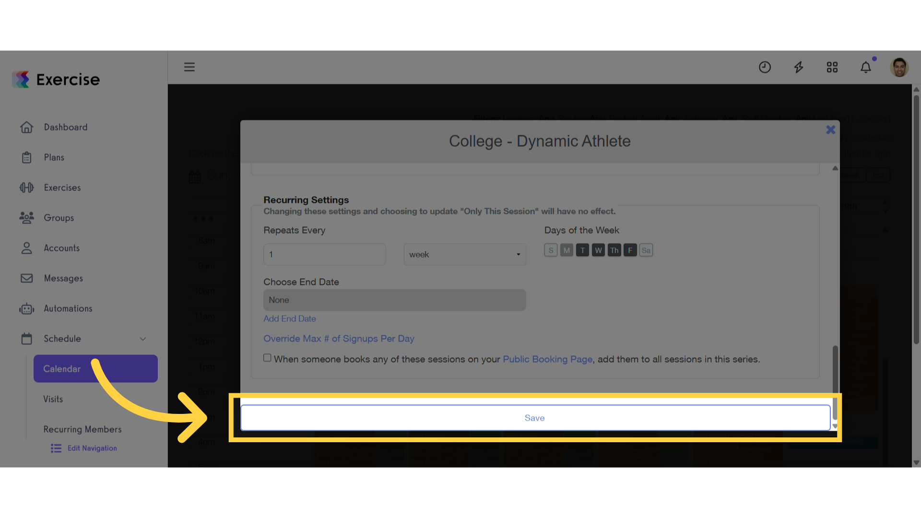This screenshot has height=518, width=921.
Task: Open Messages in the sidebar
Action: pos(63,278)
